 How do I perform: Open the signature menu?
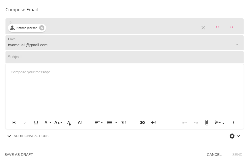220,123
